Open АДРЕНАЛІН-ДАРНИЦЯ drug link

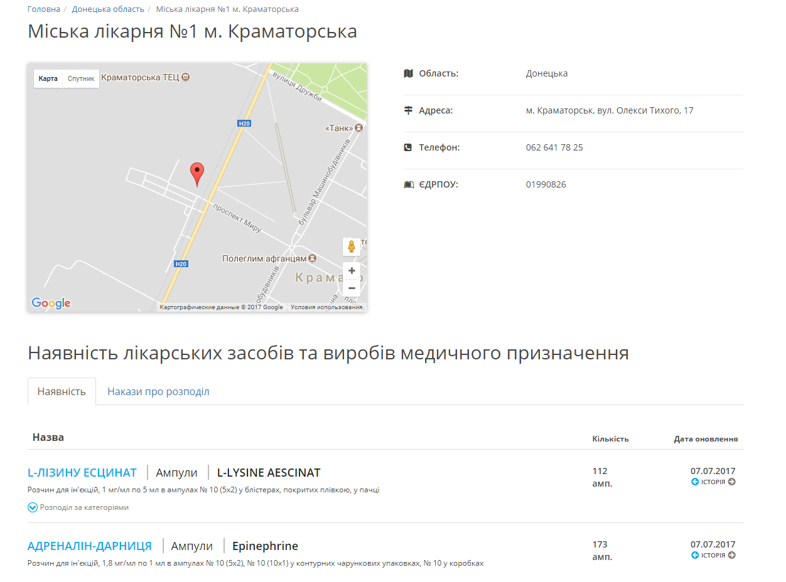point(90,546)
